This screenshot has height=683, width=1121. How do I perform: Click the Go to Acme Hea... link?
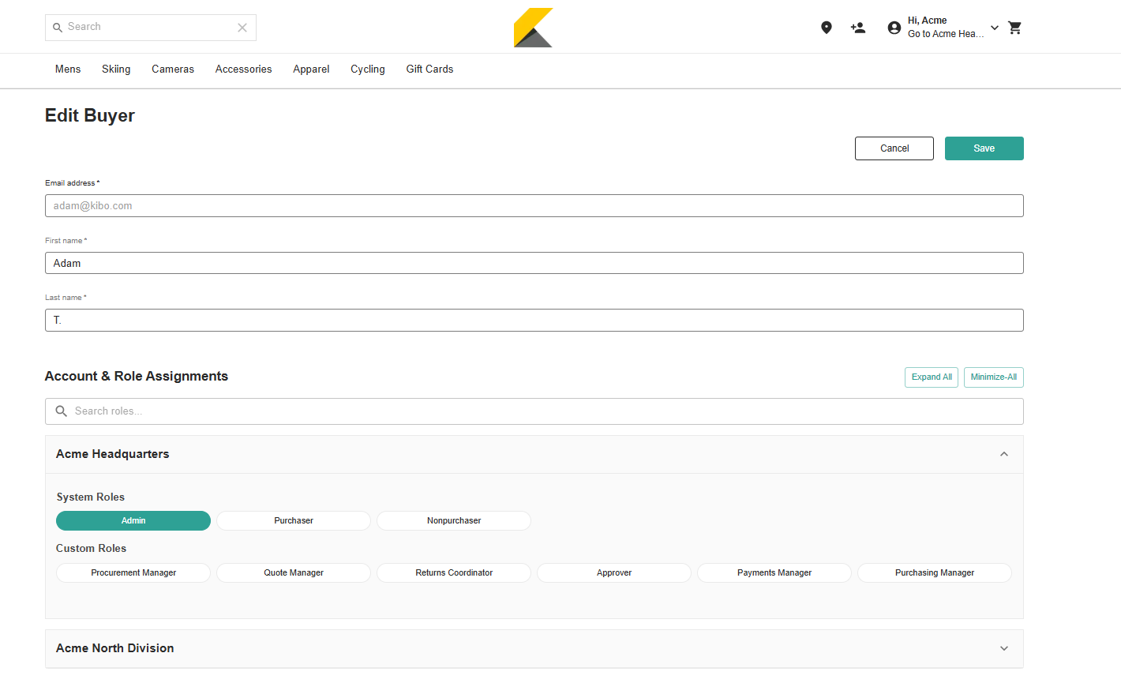click(x=946, y=34)
